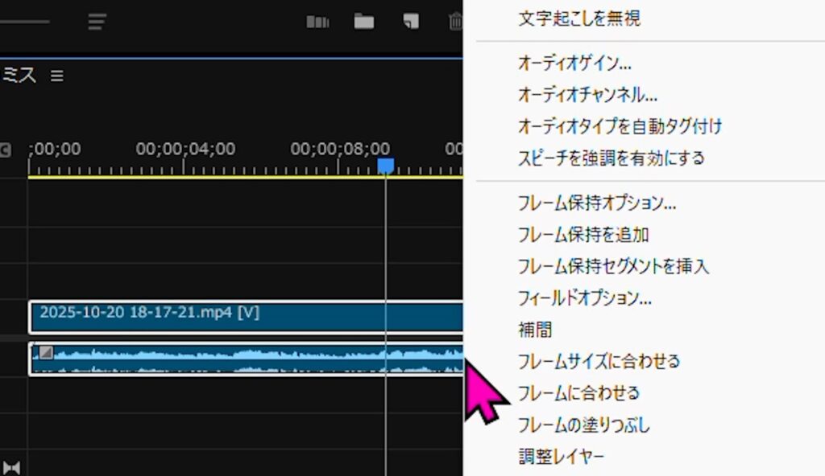Click the list view icon at top left

tap(97, 22)
